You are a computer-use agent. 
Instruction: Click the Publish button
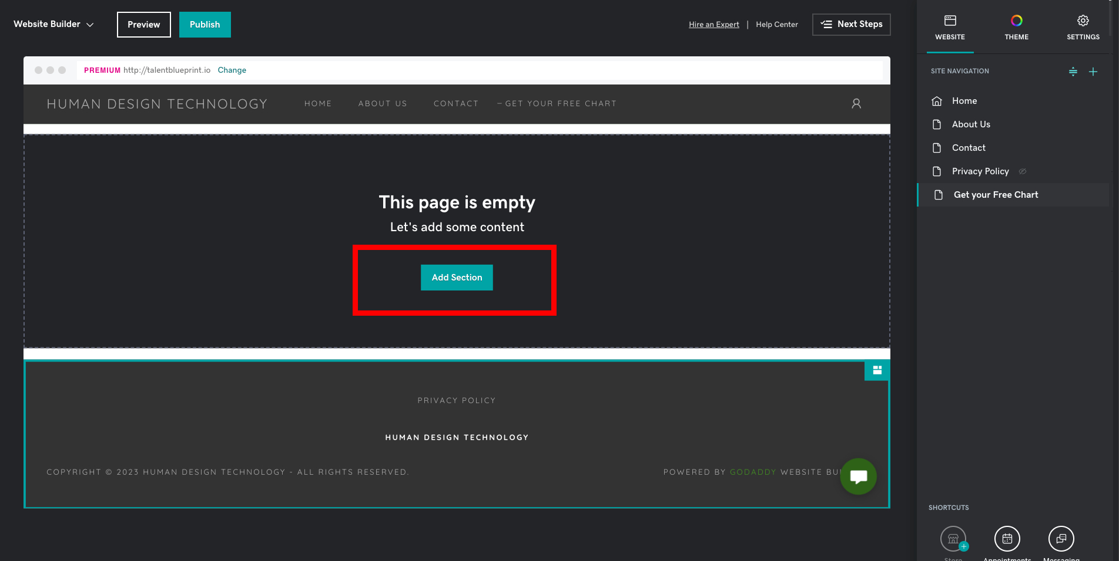pos(205,25)
